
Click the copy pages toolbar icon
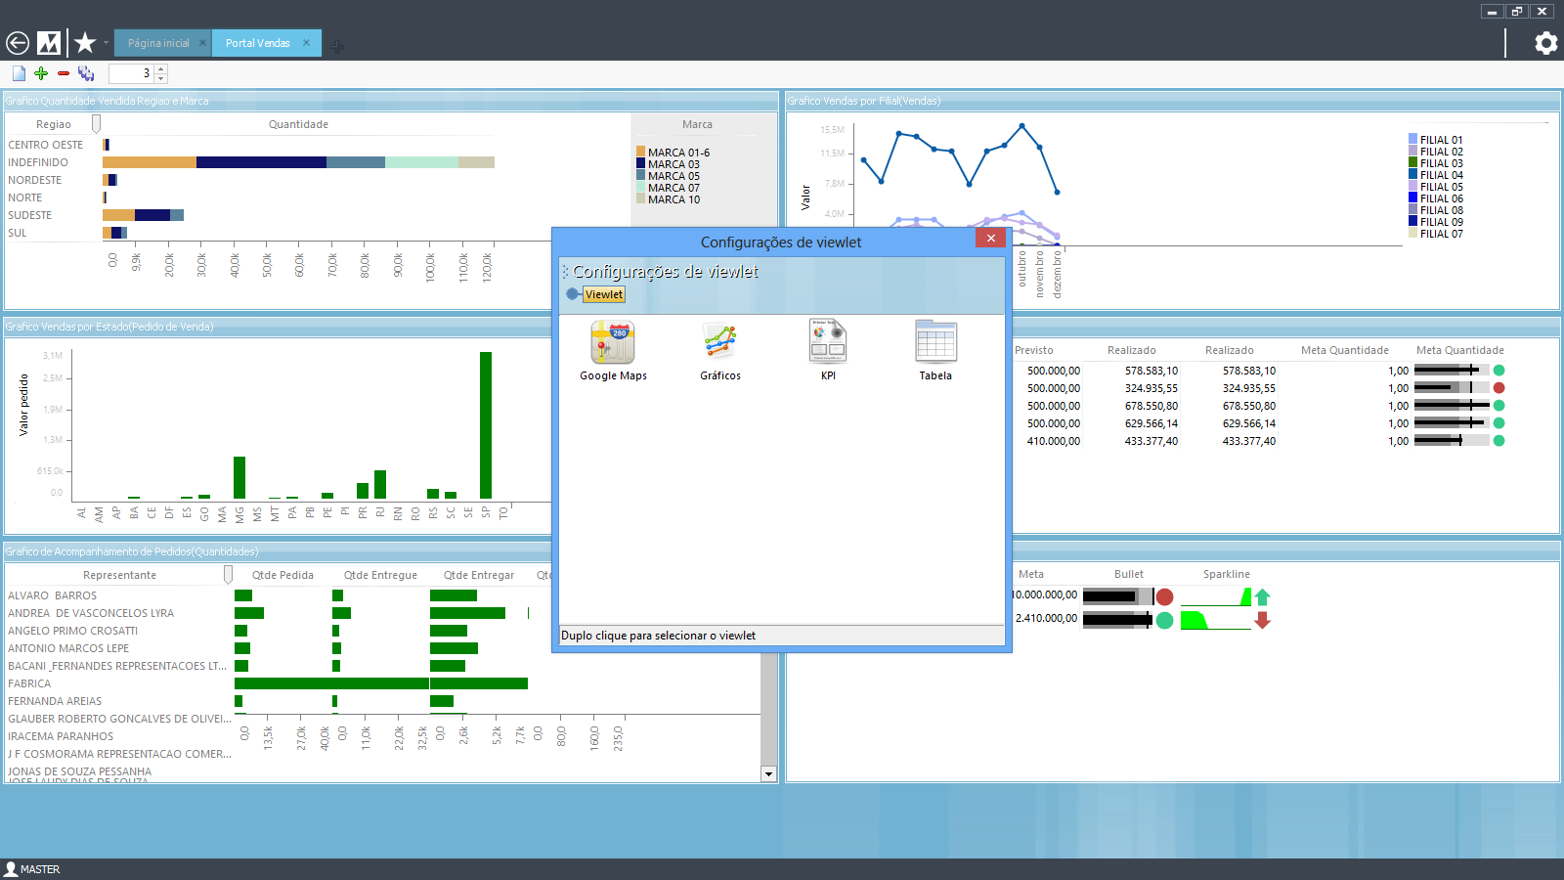86,73
